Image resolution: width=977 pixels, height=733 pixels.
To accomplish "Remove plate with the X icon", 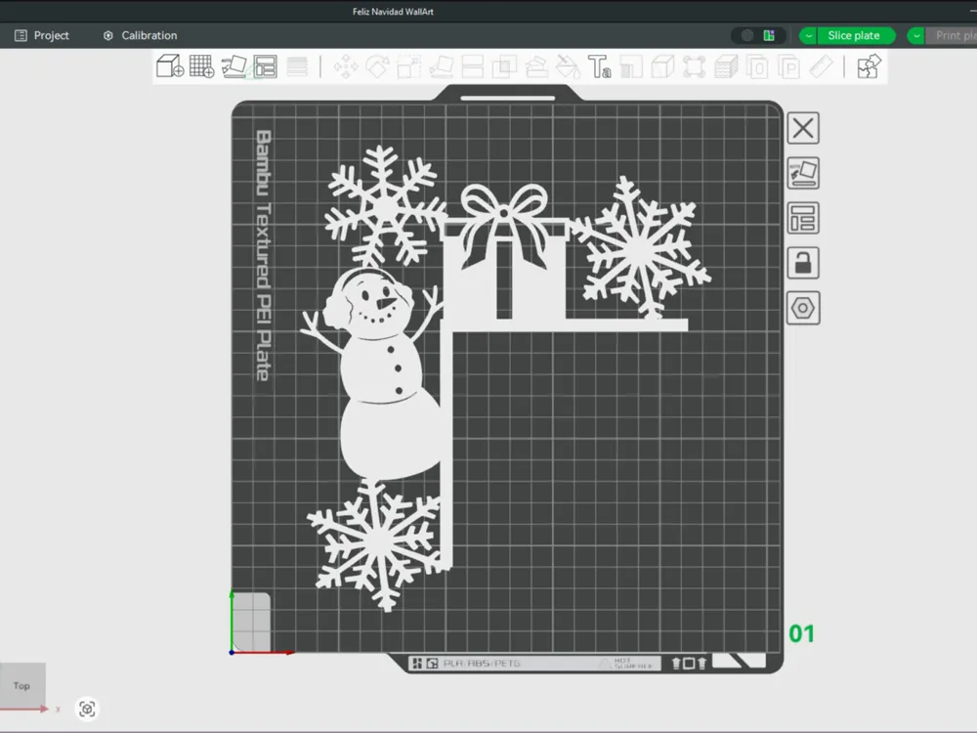I will tap(803, 128).
